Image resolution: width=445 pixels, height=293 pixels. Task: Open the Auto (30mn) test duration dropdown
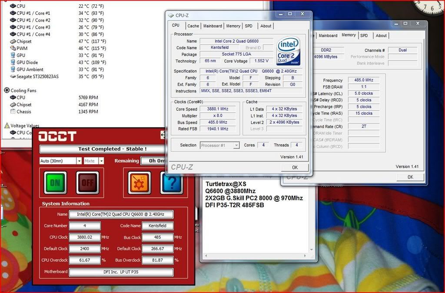tap(79, 161)
